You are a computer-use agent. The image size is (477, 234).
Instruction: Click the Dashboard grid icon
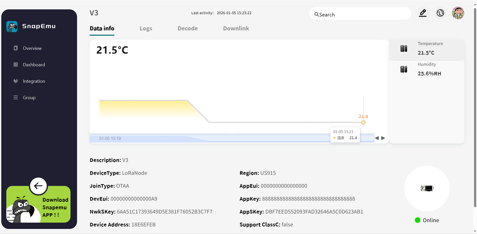click(x=16, y=65)
